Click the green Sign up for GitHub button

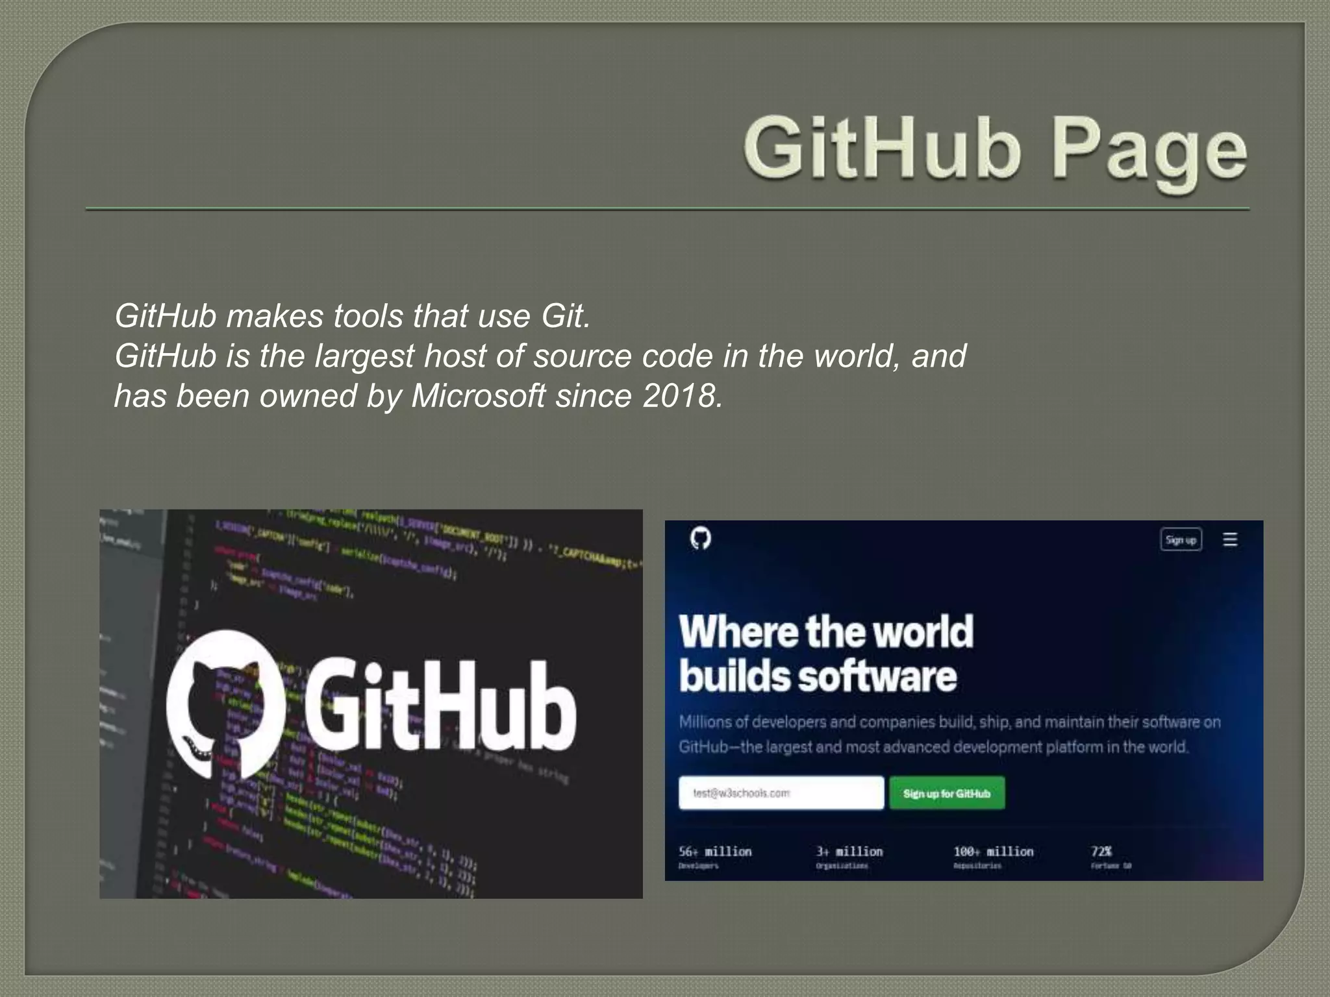(947, 793)
